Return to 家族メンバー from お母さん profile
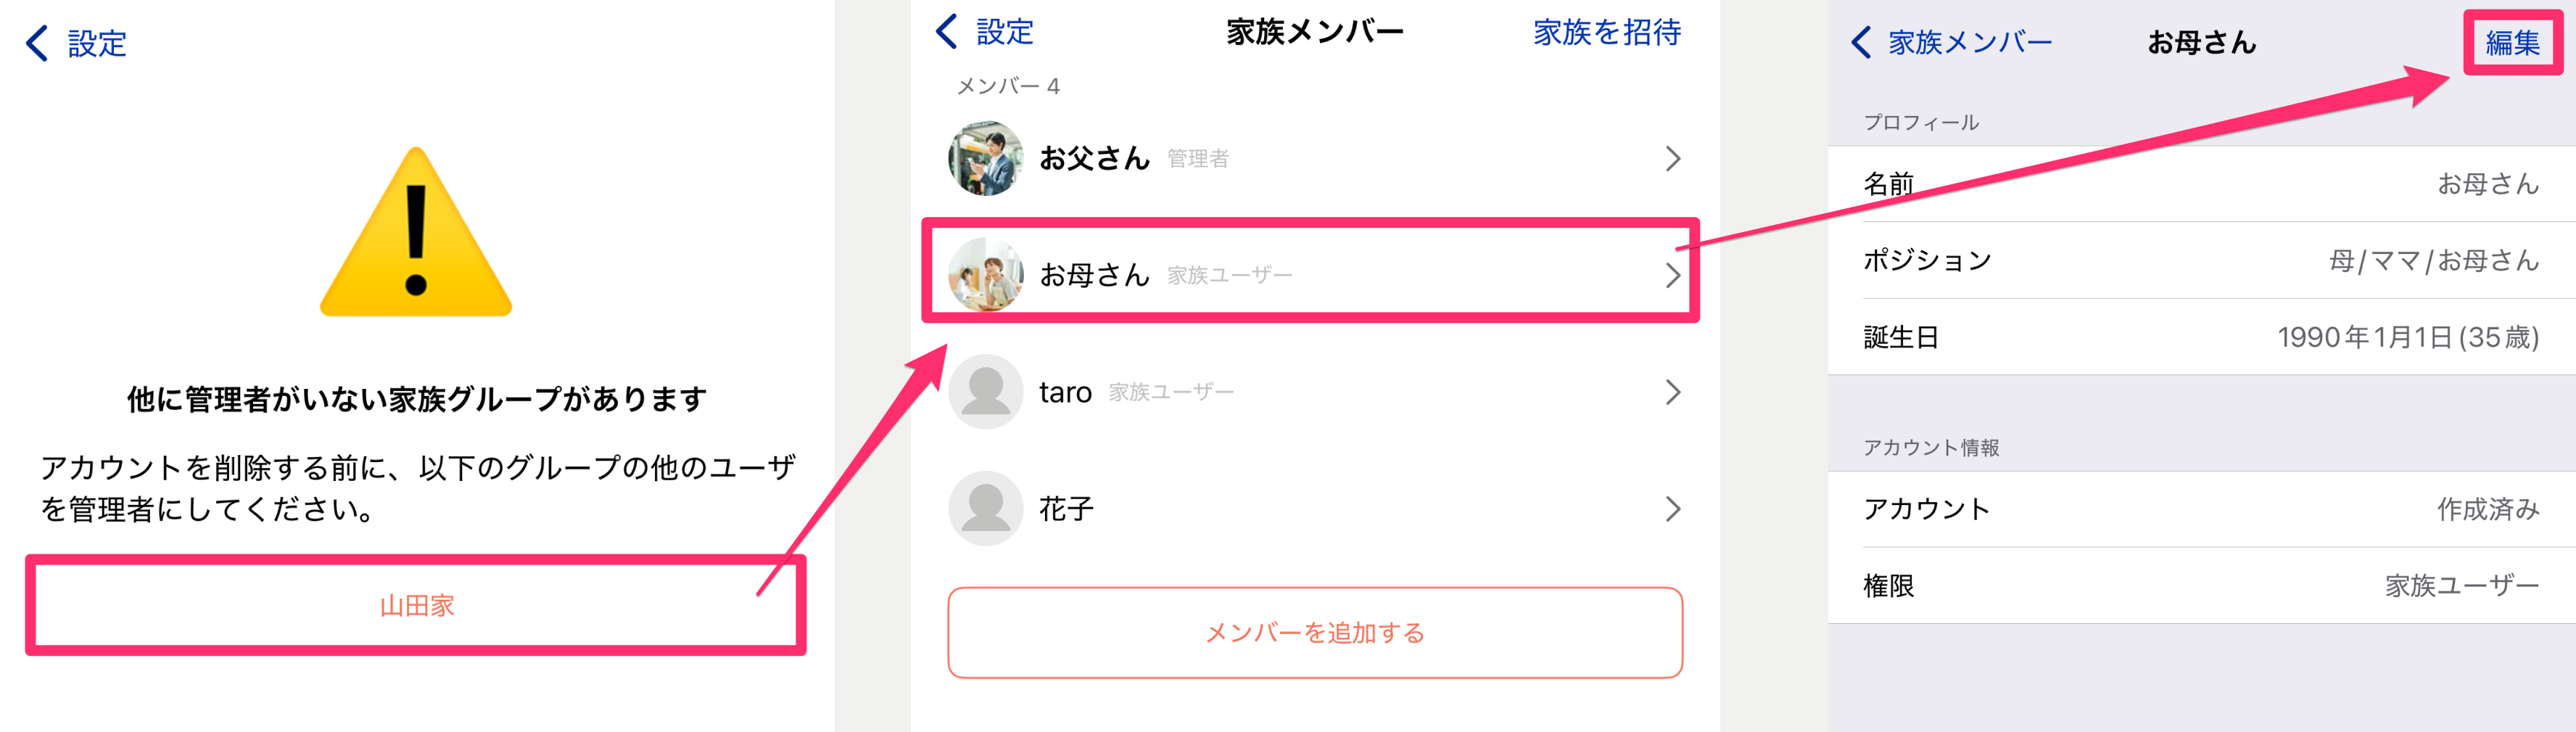The height and width of the screenshot is (732, 2576). [x=1951, y=43]
